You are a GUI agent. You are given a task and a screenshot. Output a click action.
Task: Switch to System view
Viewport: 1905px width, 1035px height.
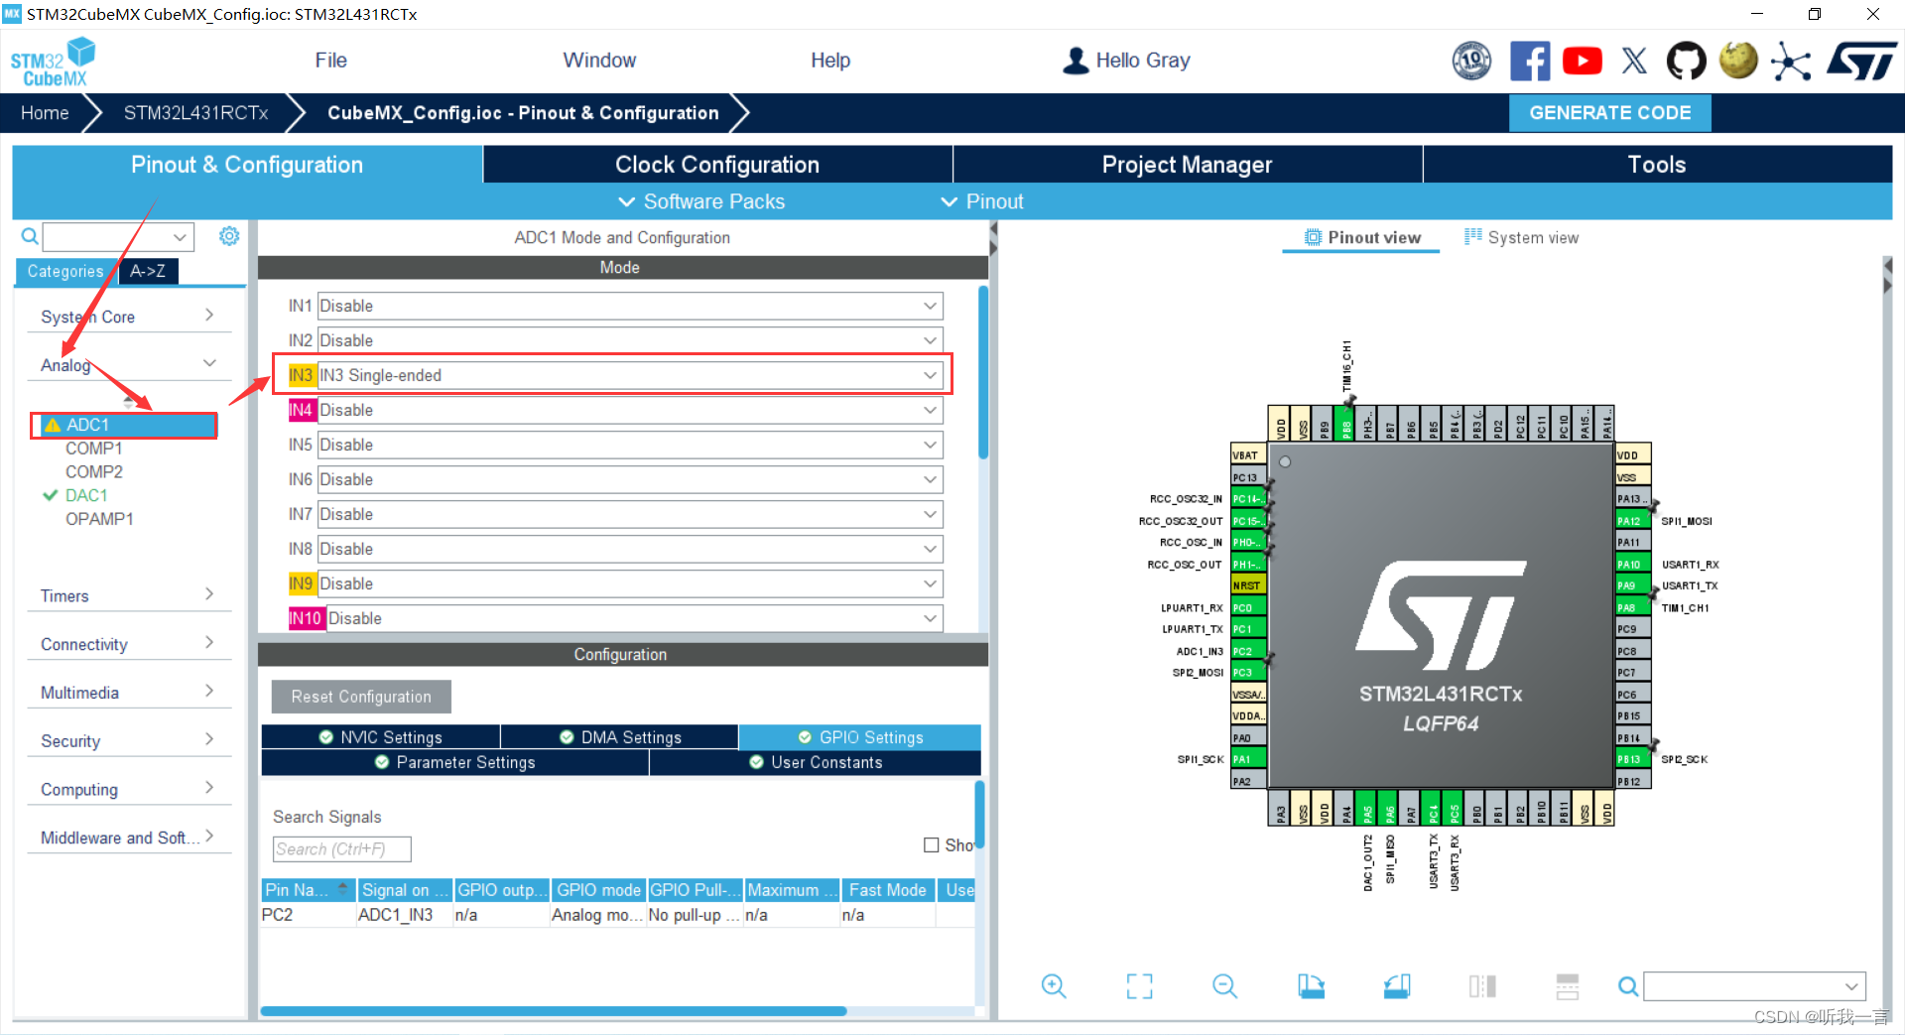click(1522, 237)
